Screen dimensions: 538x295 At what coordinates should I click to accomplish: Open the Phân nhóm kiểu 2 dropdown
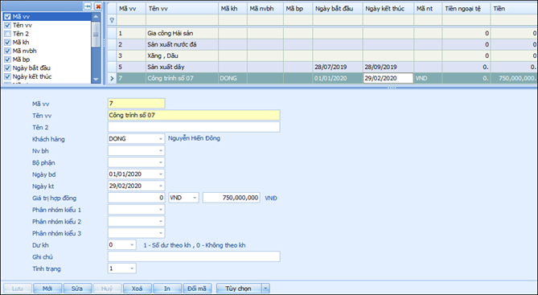161,221
